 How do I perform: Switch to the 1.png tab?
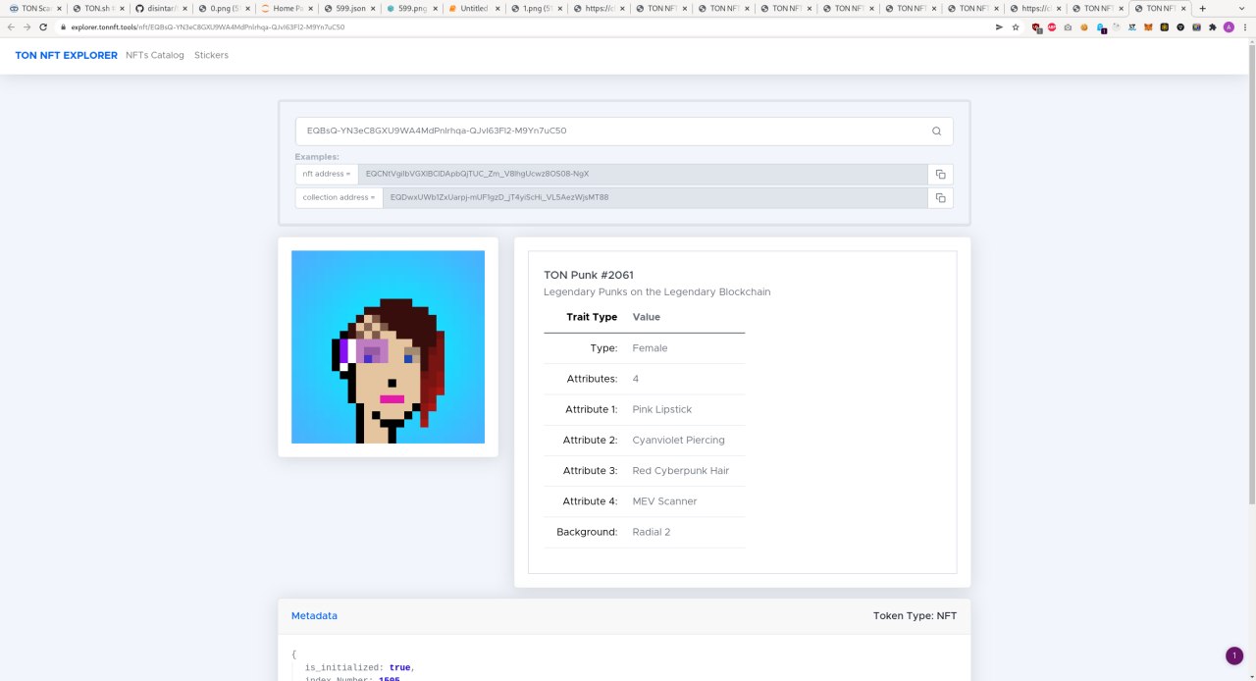(537, 8)
